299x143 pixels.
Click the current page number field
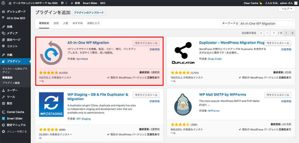[x=274, y=33]
